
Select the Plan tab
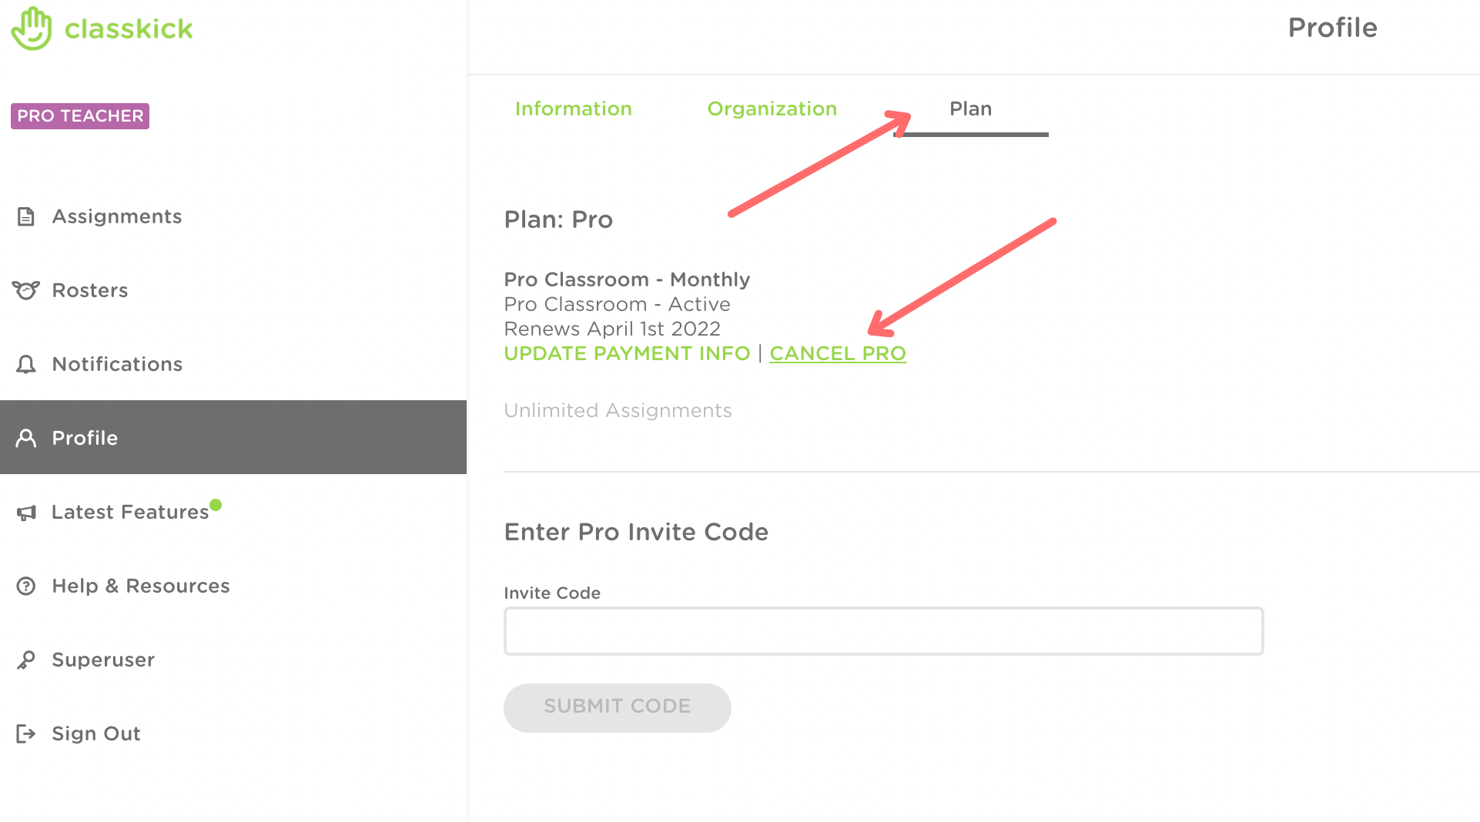click(970, 109)
